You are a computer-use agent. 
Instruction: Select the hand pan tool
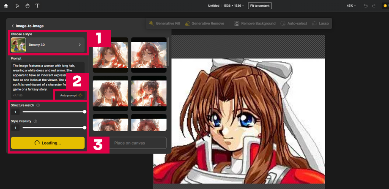tap(27, 5)
